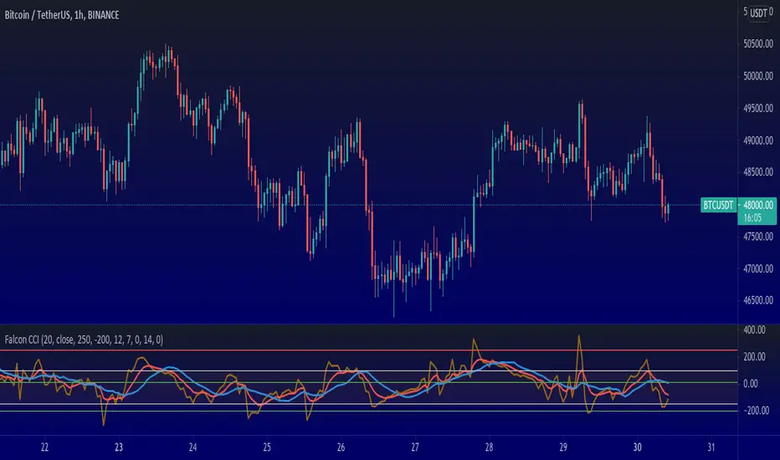The height and width of the screenshot is (460, 780).
Task: Select the dotted current price line on the chart
Action: [349, 205]
